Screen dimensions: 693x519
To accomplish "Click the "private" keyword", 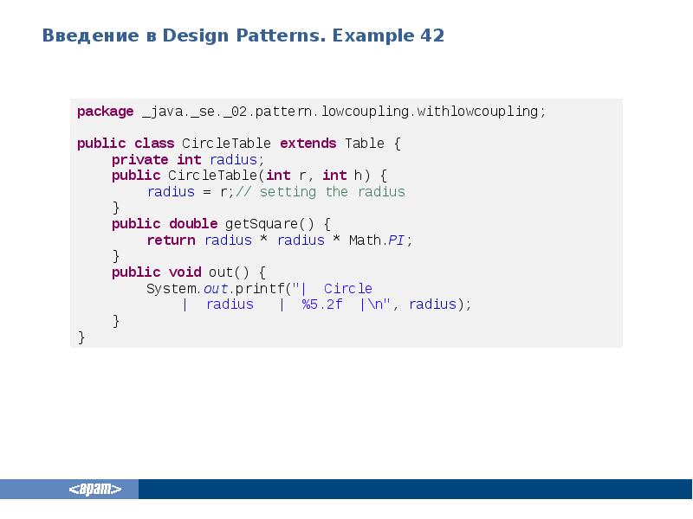I will click(x=140, y=160).
